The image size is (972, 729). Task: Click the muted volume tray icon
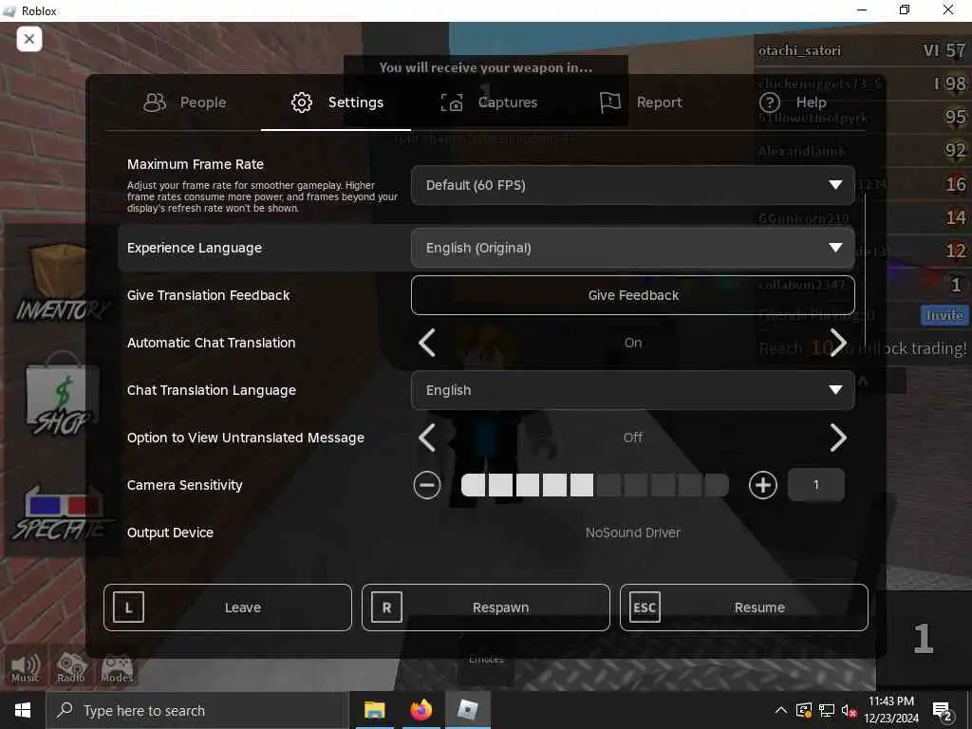click(x=849, y=710)
